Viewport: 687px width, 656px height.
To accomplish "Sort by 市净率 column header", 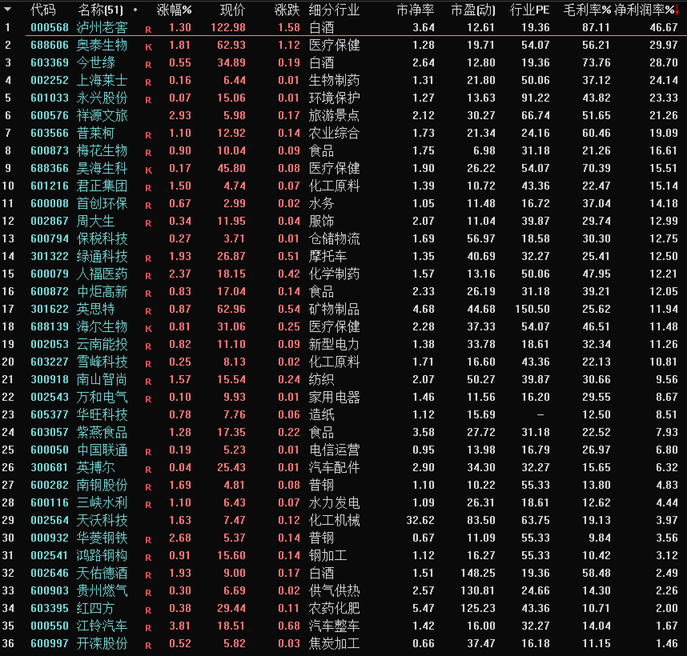I will pyautogui.click(x=415, y=10).
